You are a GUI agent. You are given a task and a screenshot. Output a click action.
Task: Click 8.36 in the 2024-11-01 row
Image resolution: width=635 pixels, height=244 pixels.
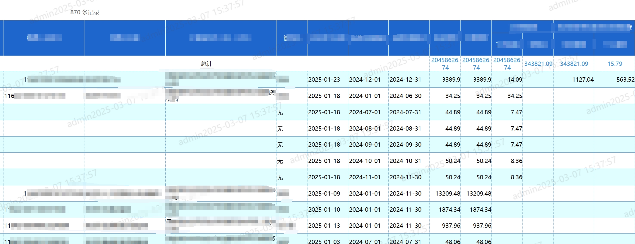click(516, 177)
